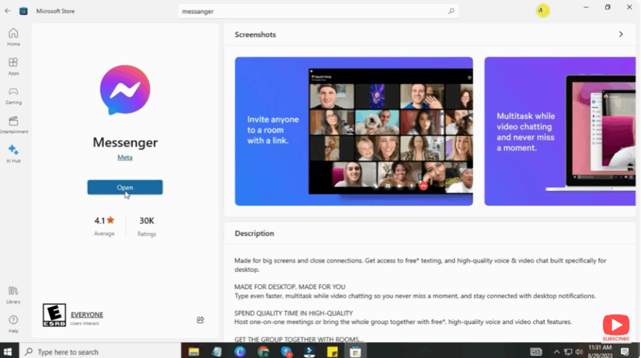Click 'SPEND QUALITY TIME IN HIGH-QUALITY' text
641x358 pixels.
click(294, 313)
